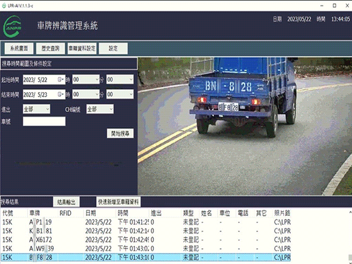Click 快速新增至車籍資料 button
The height and width of the screenshot is (264, 352).
(x=119, y=202)
